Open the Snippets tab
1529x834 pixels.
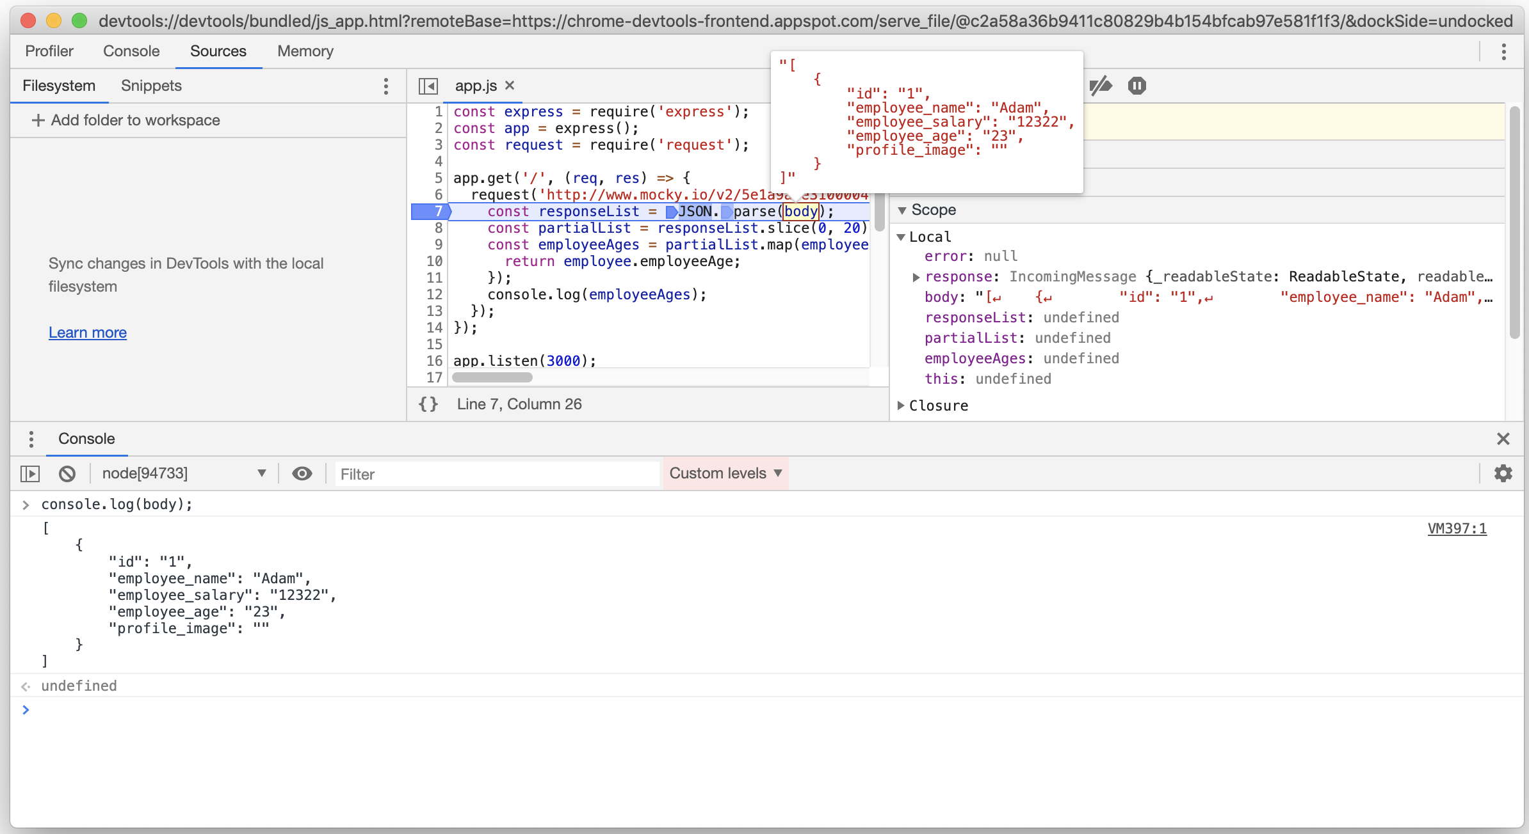tap(150, 86)
